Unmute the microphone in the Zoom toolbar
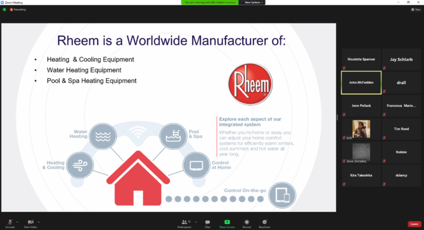 10,224
